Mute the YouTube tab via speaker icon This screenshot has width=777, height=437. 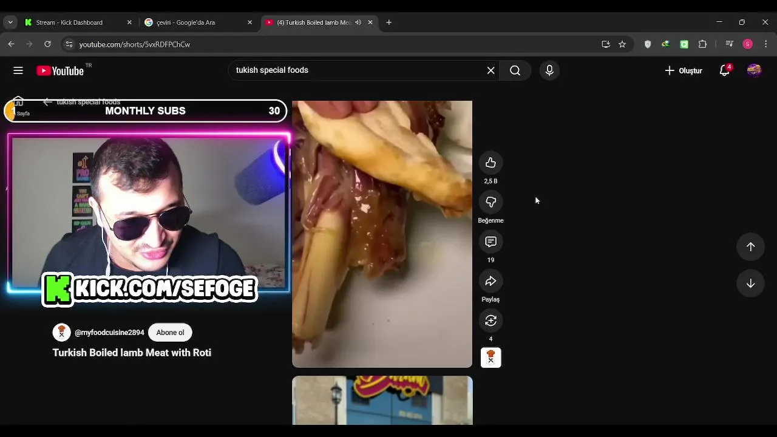click(x=358, y=22)
